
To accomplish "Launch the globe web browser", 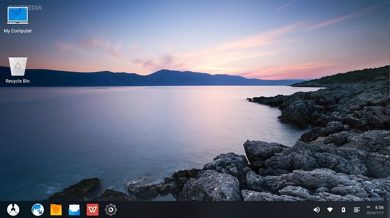I will [38, 210].
